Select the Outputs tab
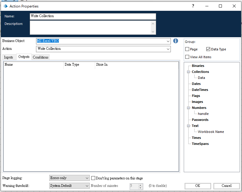The height and width of the screenshot is (192, 242). pyautogui.click(x=24, y=57)
